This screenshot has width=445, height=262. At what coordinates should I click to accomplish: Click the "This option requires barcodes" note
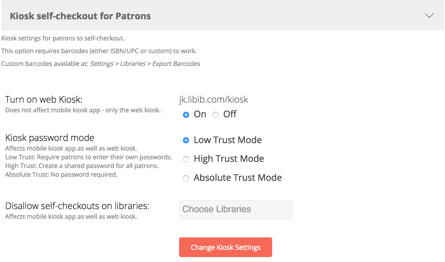[x=99, y=51]
